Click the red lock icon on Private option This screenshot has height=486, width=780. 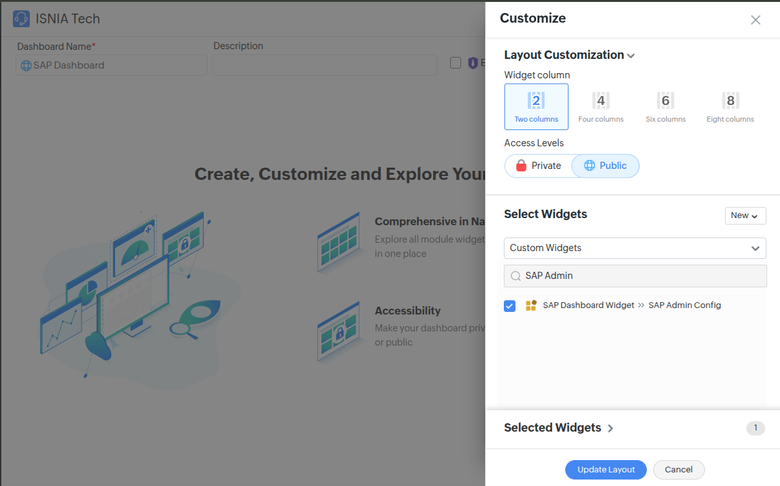click(x=520, y=166)
